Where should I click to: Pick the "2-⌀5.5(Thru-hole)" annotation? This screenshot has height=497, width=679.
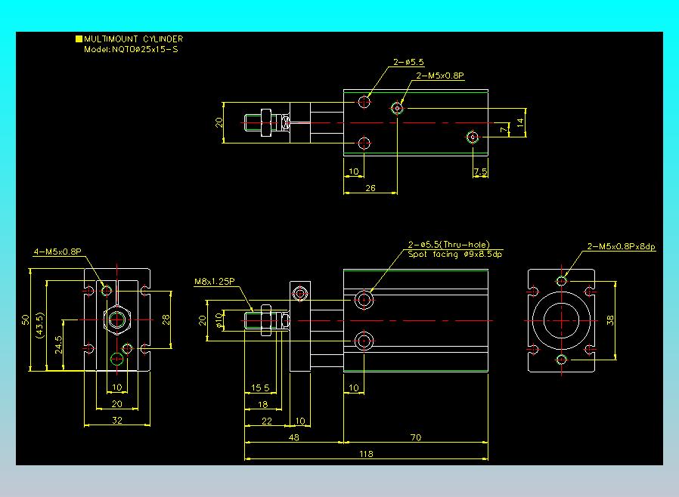(448, 245)
